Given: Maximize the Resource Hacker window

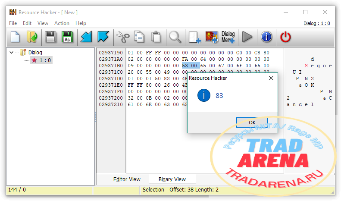Looking at the screenshot, I should coord(305,12).
